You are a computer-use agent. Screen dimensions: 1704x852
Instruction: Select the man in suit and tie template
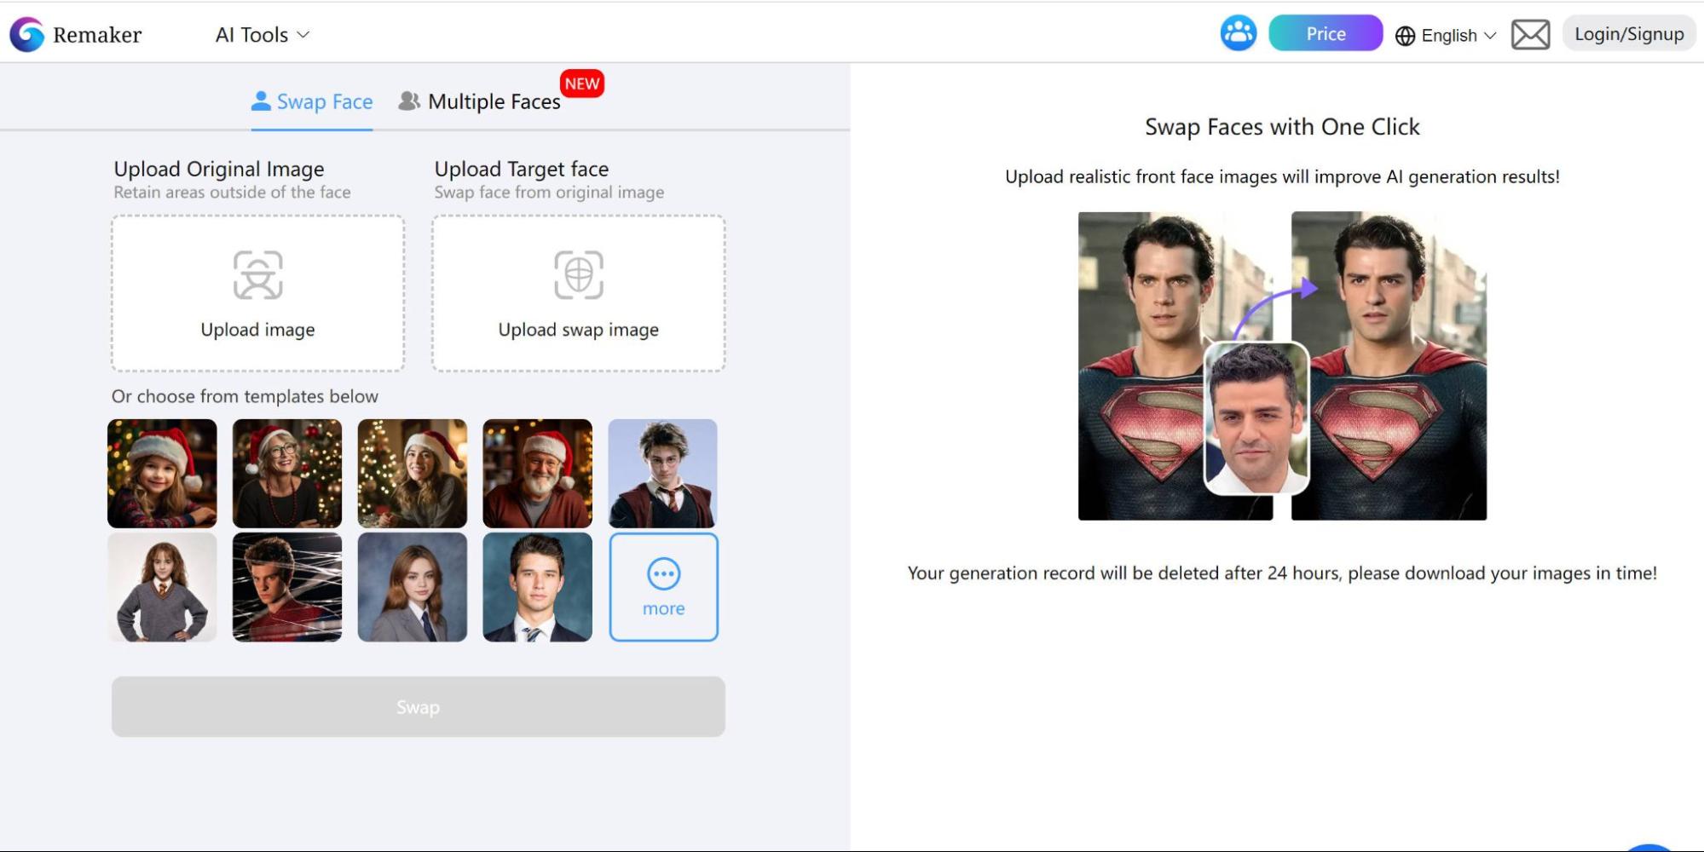point(538,587)
